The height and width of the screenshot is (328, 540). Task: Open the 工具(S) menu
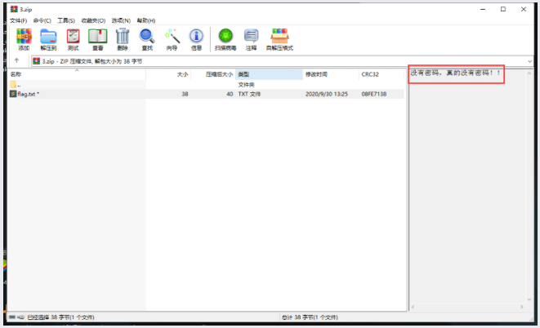(67, 20)
